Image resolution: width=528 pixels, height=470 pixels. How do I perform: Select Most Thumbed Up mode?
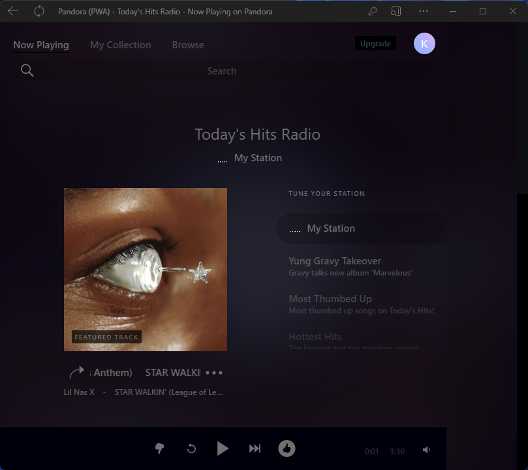pyautogui.click(x=330, y=299)
